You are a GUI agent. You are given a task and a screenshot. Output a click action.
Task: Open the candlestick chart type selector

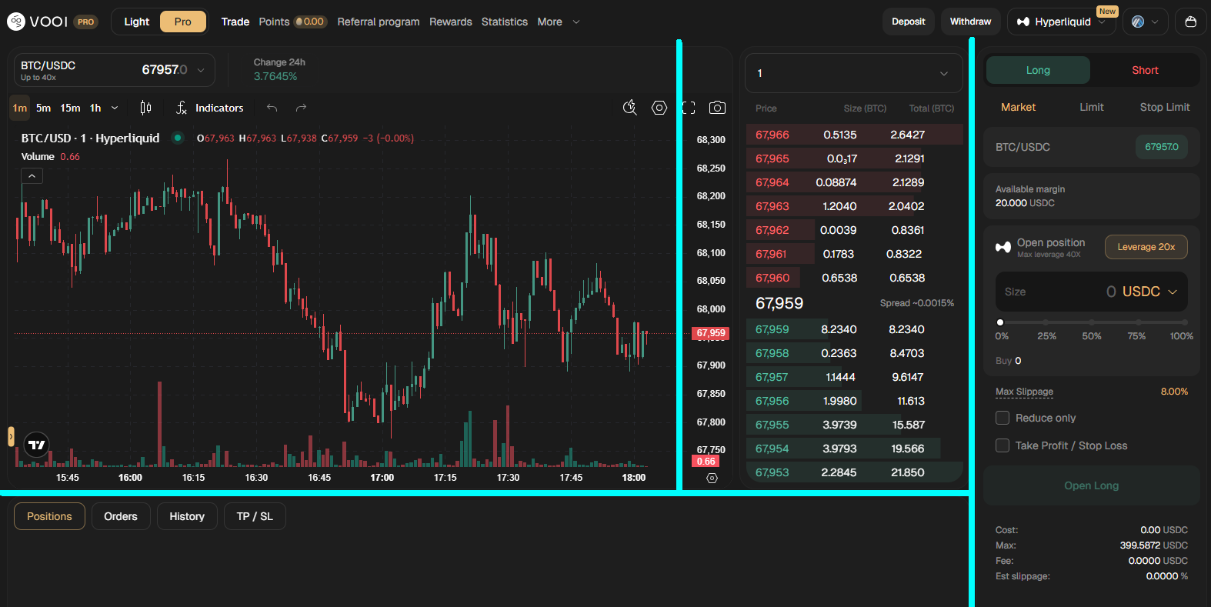coord(145,108)
